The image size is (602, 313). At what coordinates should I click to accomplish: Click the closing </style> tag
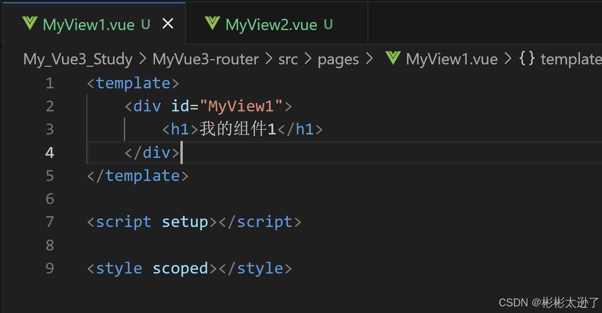(255, 268)
